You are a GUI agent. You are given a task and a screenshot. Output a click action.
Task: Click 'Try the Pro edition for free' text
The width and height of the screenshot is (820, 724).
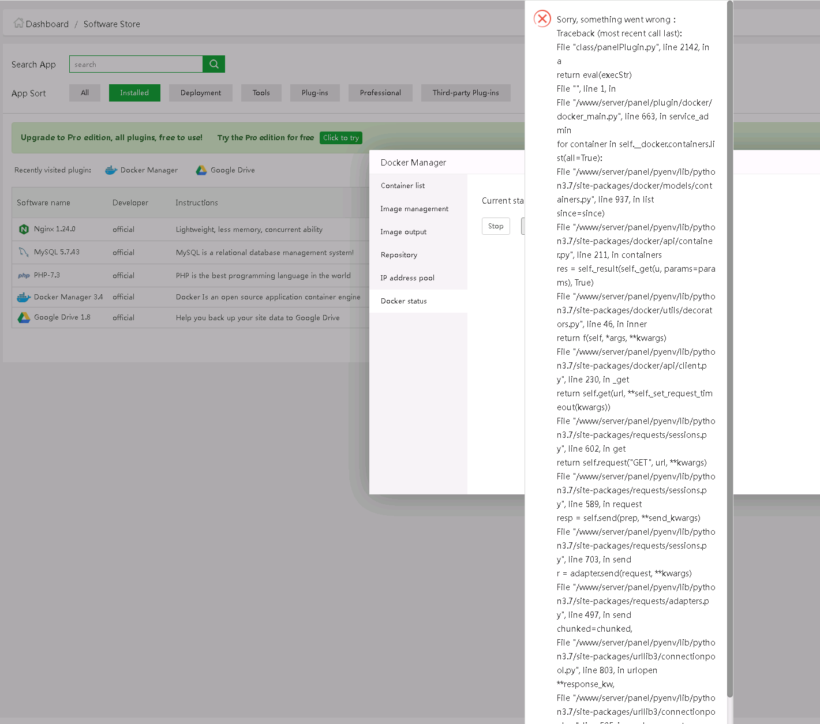265,138
